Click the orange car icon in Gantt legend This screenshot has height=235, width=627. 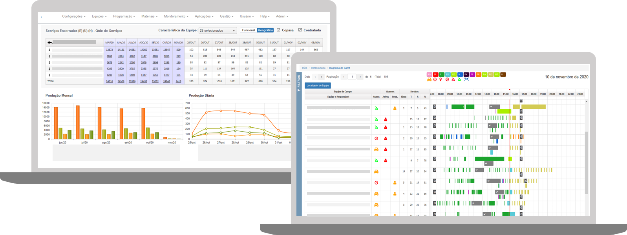point(429,80)
